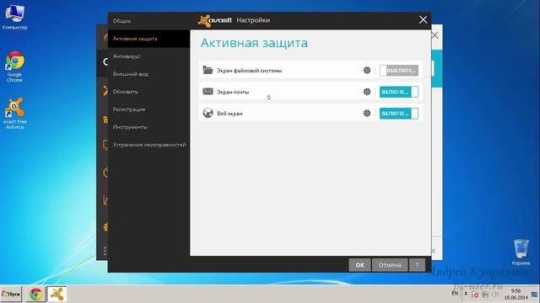540x303 pixels.
Task: Enable the Экран файловой системы toggle
Action: point(399,71)
